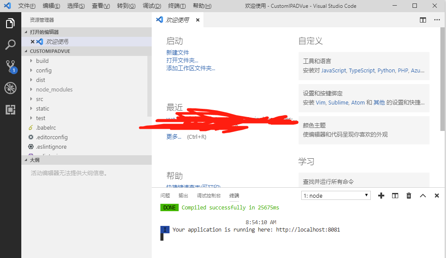The height and width of the screenshot is (258, 446).
Task: Click the .eslintignore file icon
Action: coord(31,147)
